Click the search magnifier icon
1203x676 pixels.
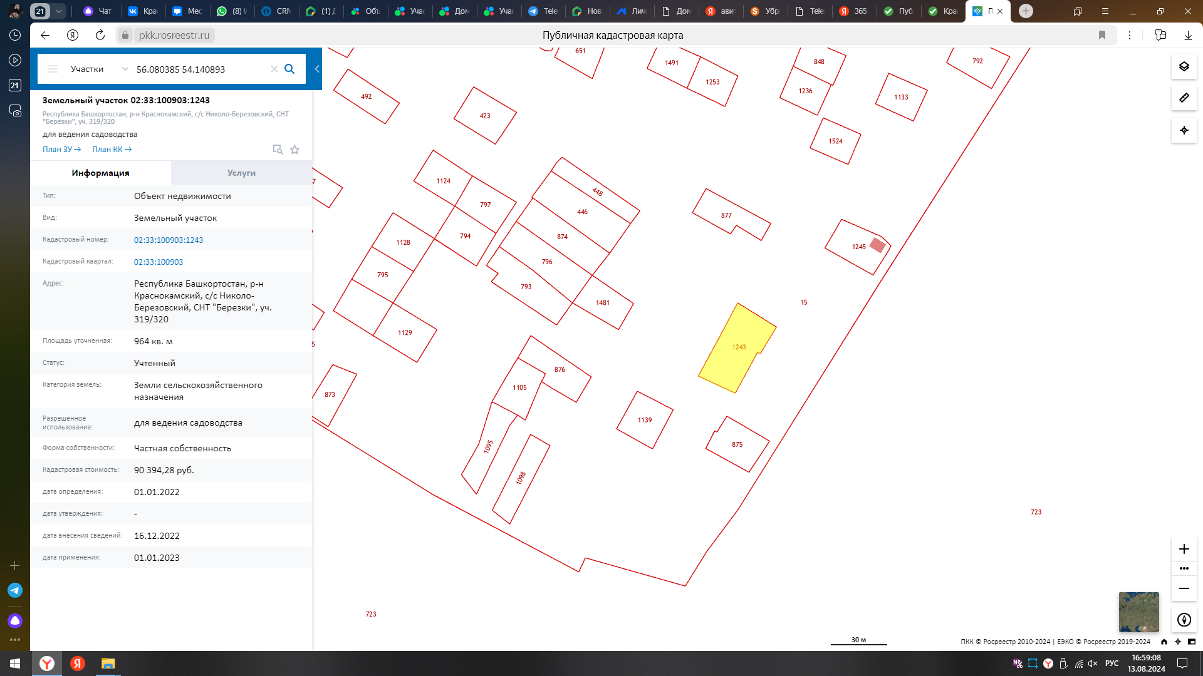point(289,69)
